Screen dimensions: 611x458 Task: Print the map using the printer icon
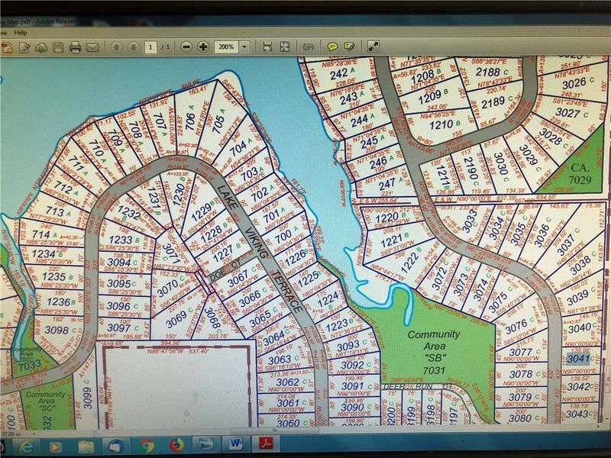75,47
